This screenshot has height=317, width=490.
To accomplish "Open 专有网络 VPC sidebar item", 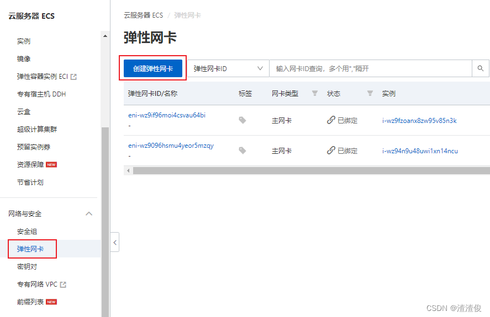I will pyautogui.click(x=37, y=284).
